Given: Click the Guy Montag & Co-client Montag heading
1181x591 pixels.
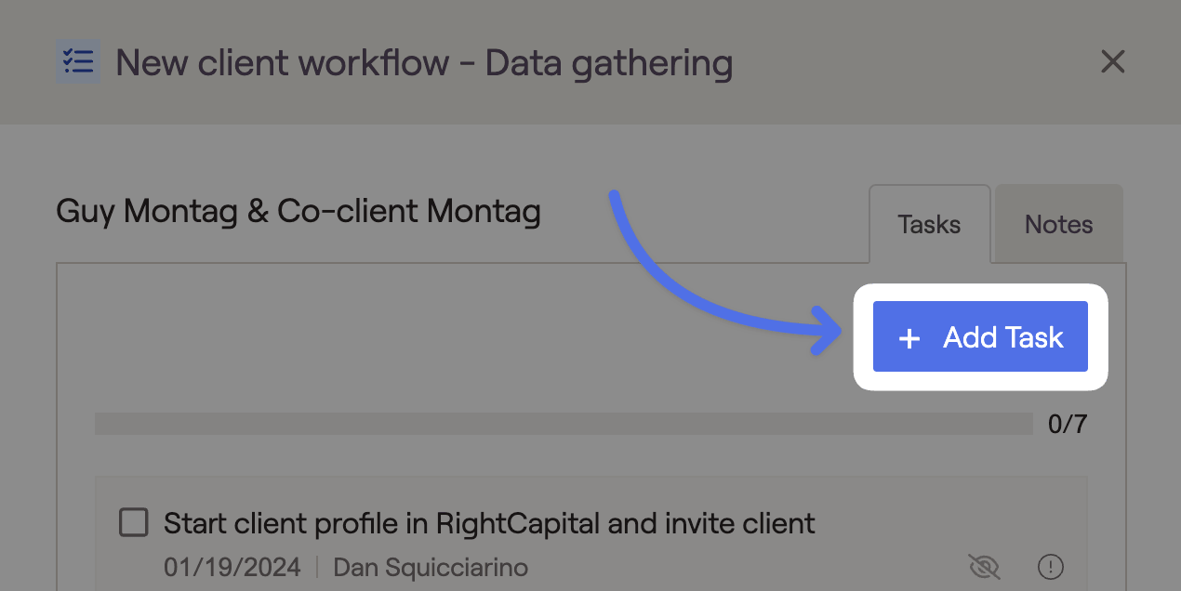Looking at the screenshot, I should click(299, 211).
